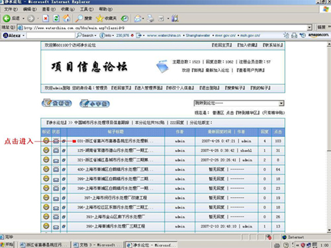
Task: Click the smiley icon in the 390 row
Action: pos(46,226)
